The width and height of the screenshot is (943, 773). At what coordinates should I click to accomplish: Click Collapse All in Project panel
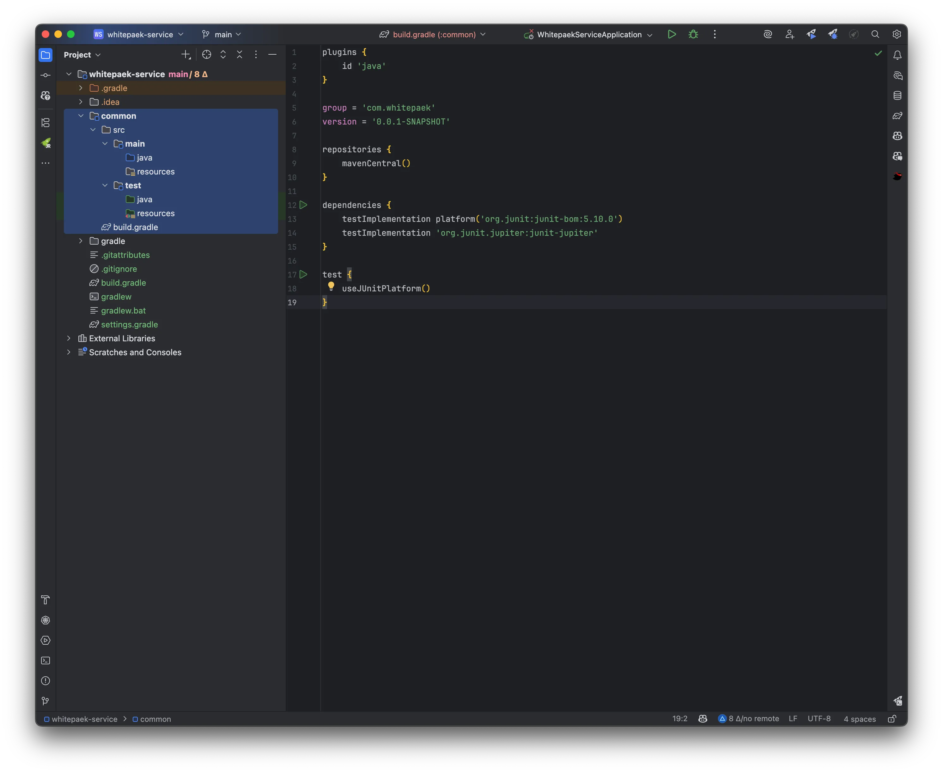click(x=240, y=54)
